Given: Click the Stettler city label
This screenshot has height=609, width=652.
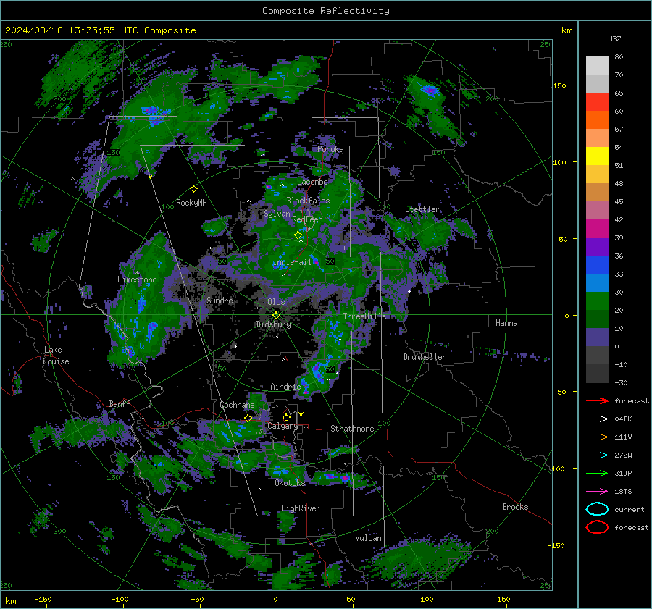Looking at the screenshot, I should pos(422,209).
